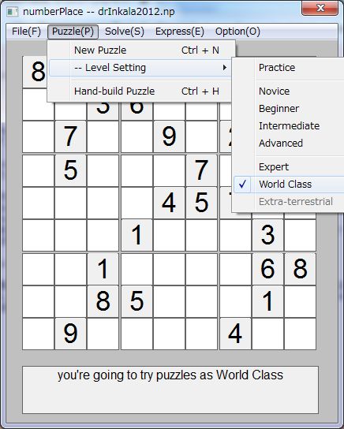Screen dimensions: 344x429
Task: Click the status message box at bottom
Action: point(170,390)
